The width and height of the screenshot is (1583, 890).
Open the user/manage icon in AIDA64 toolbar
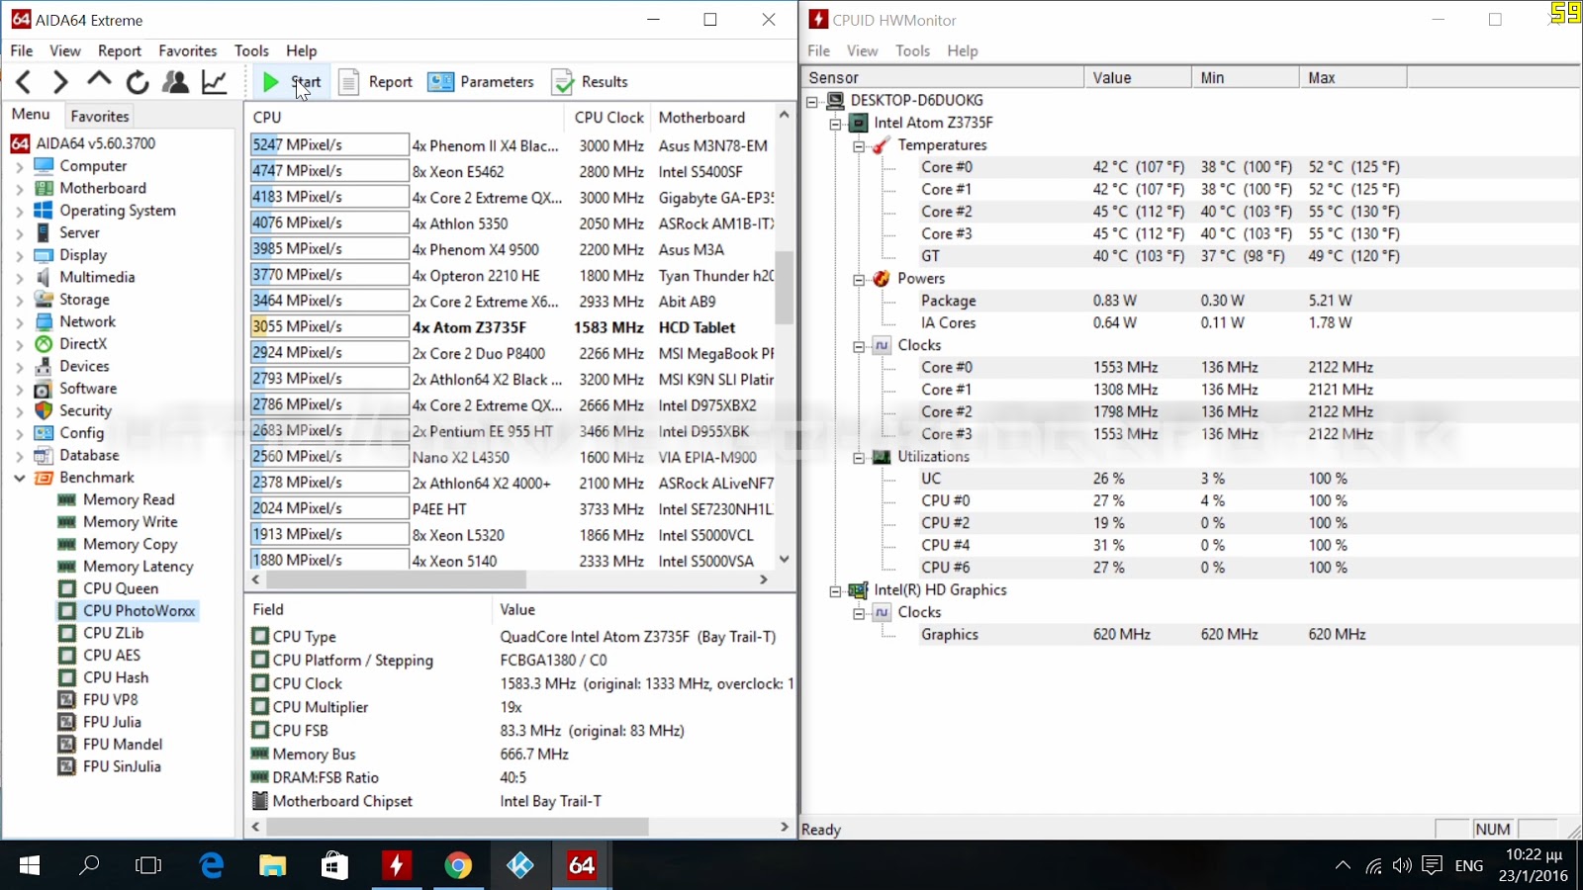[x=176, y=82]
